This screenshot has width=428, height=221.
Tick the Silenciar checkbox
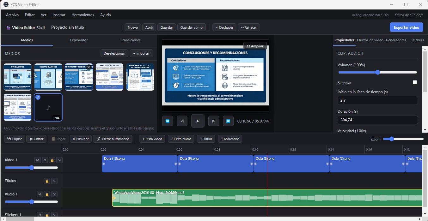(x=415, y=82)
